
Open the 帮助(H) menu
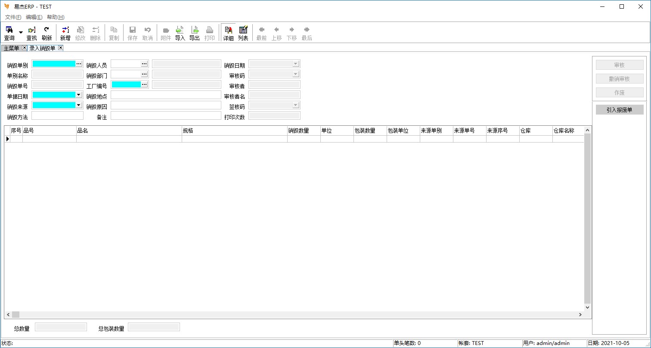56,17
